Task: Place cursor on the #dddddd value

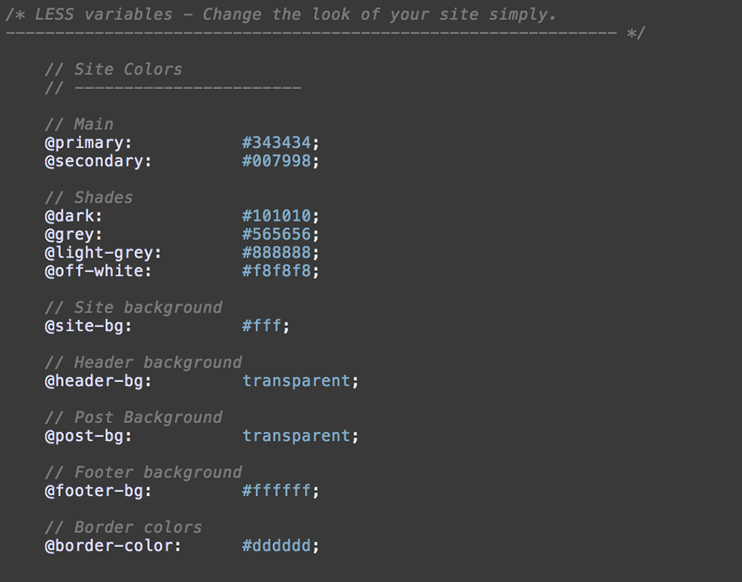Action: 276,546
